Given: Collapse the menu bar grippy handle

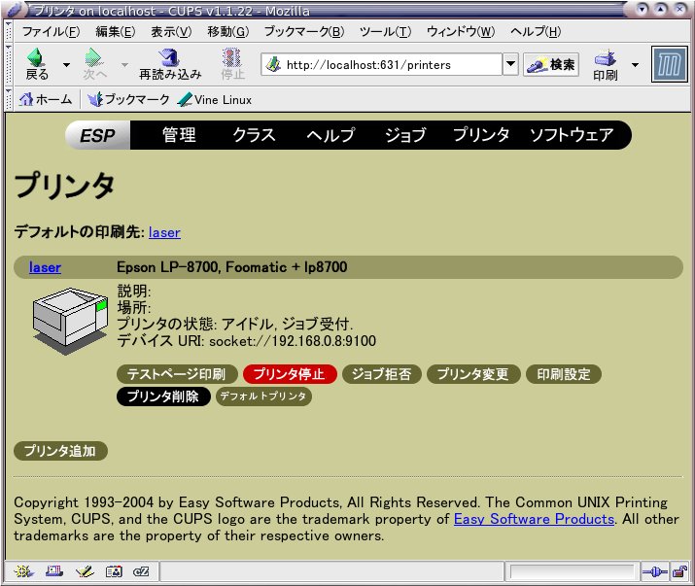Looking at the screenshot, I should coord(9,31).
